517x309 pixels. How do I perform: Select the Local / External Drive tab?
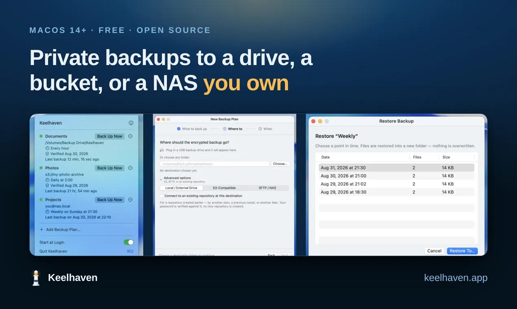(181, 188)
